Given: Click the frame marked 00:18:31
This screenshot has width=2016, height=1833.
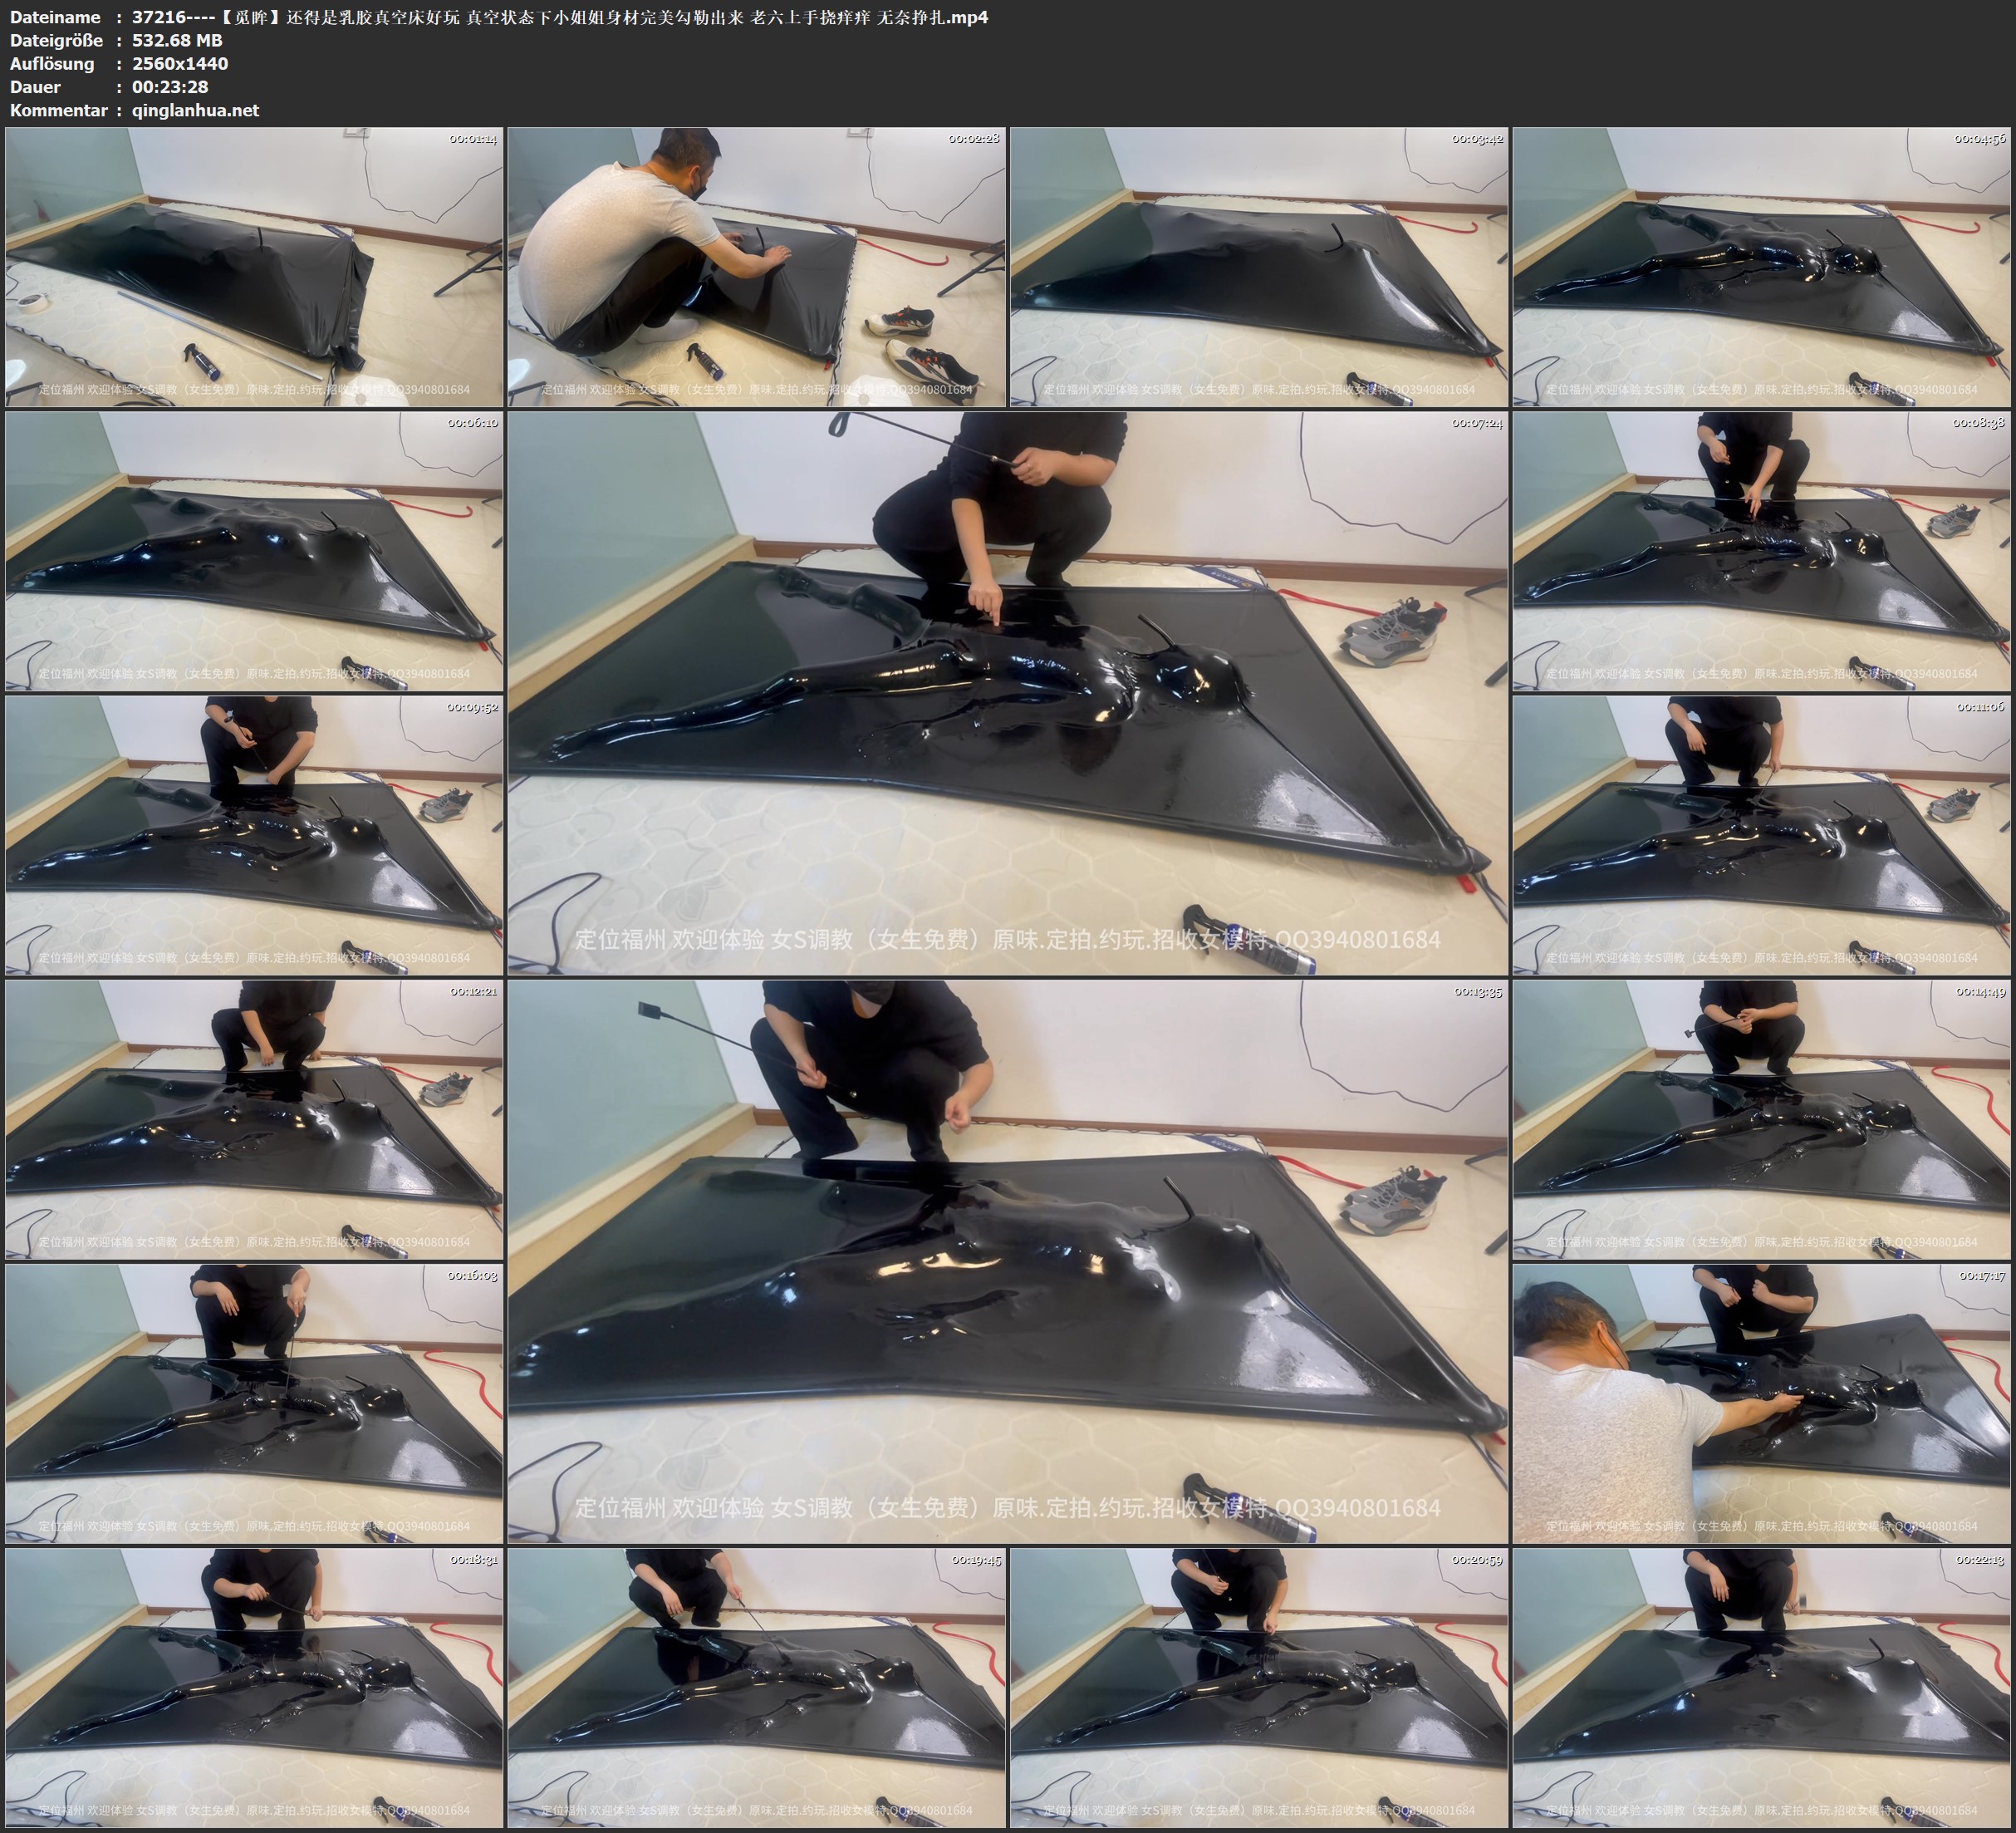Looking at the screenshot, I should point(254,1688).
